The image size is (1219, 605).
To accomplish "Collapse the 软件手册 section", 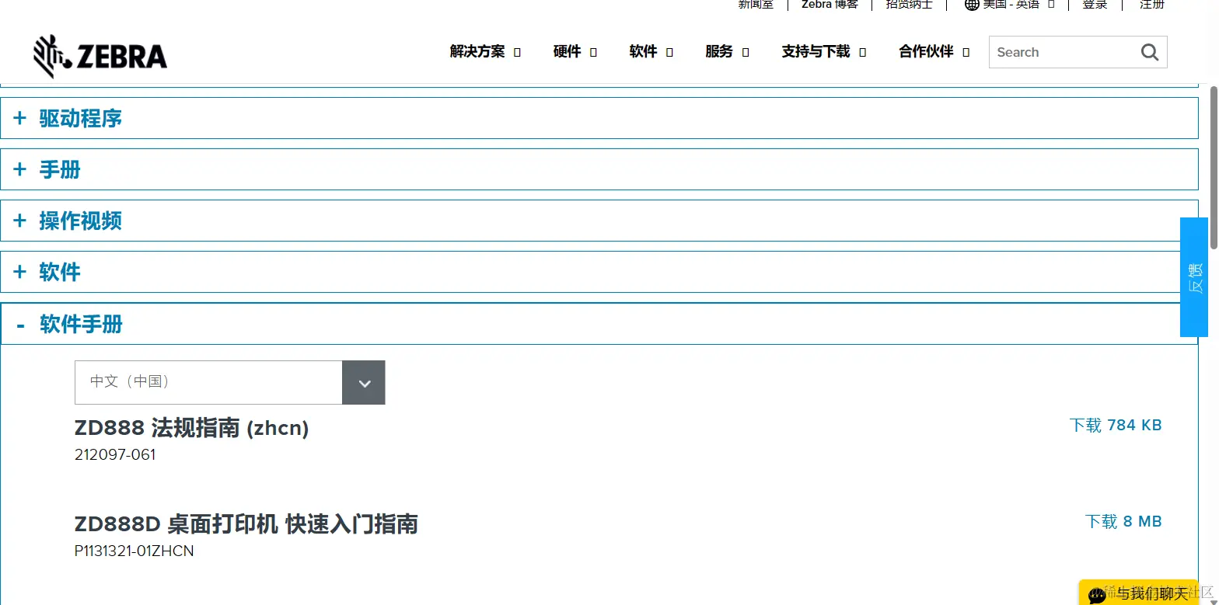I will click(599, 324).
